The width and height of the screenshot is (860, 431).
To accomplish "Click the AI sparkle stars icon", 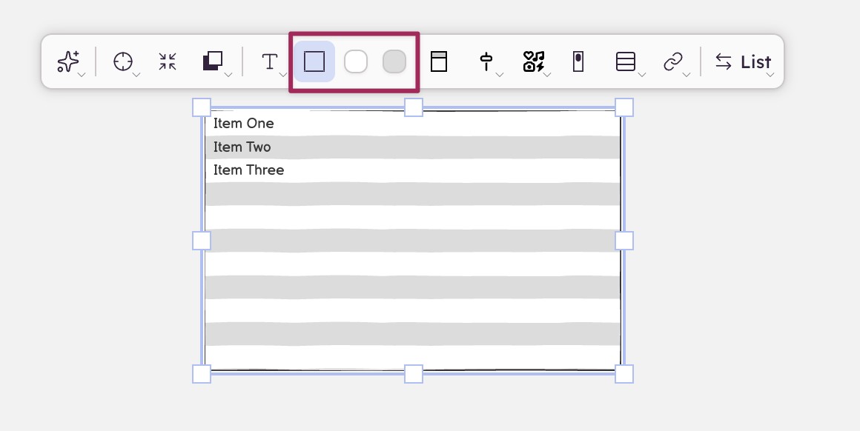I will (68, 61).
